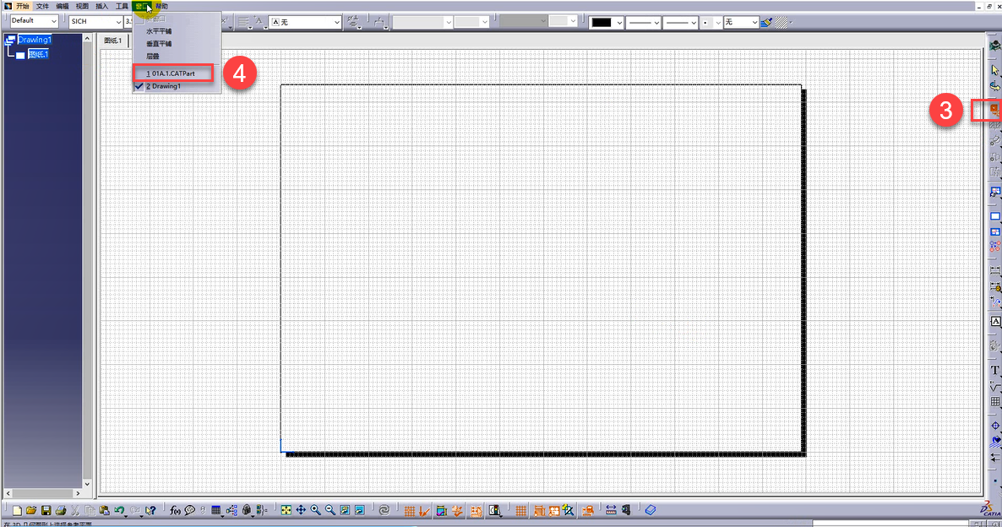Image resolution: width=1002 pixels, height=527 pixels.
Task: Open the 工具 (Tools) menu
Action: (122, 6)
